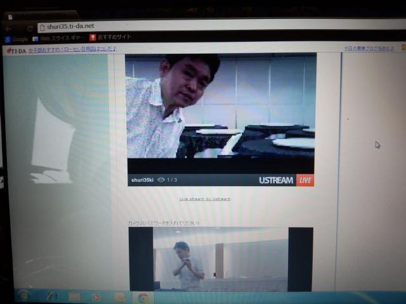Click the USTREAM logo in the player
The image size is (406, 304).
pyautogui.click(x=276, y=180)
